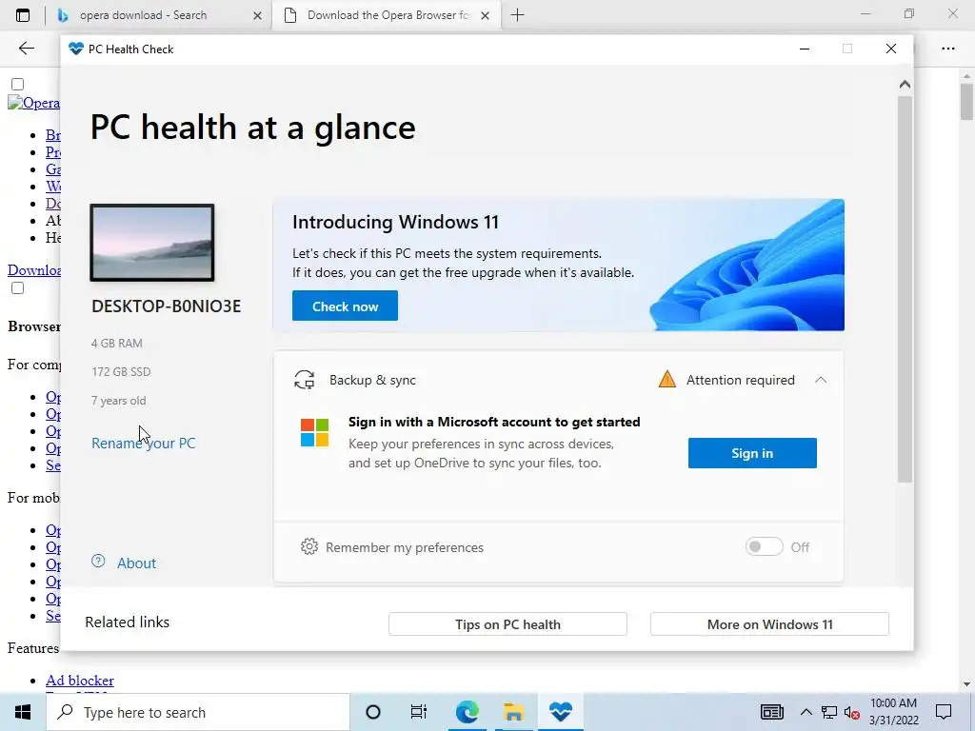Click the Rename your PC link
Image resolution: width=975 pixels, height=731 pixels.
click(144, 444)
